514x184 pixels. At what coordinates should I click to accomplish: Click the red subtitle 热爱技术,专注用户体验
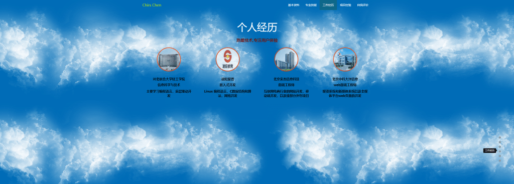click(257, 40)
